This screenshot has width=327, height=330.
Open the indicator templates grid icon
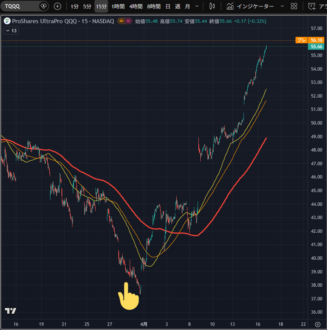294,6
